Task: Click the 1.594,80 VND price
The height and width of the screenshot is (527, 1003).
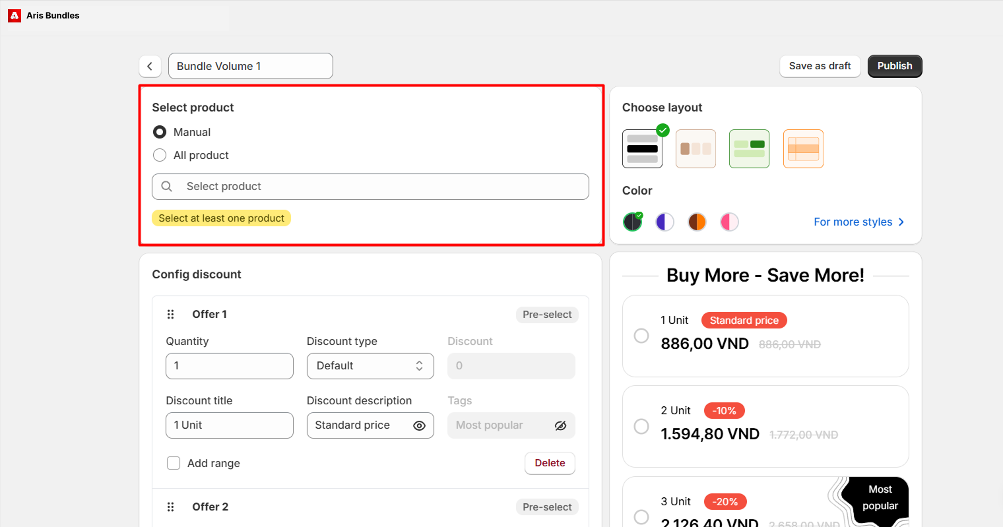Action: click(x=710, y=435)
